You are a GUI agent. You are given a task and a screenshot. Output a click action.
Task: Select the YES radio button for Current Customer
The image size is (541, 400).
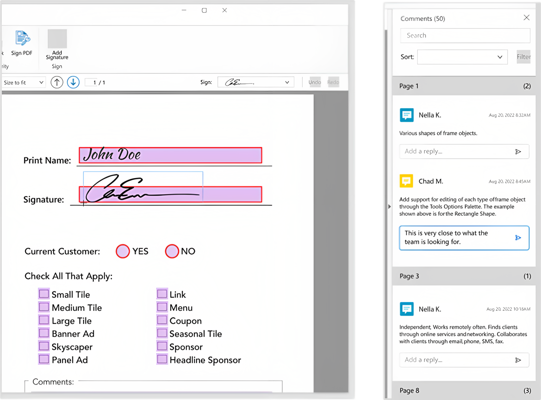(x=122, y=251)
